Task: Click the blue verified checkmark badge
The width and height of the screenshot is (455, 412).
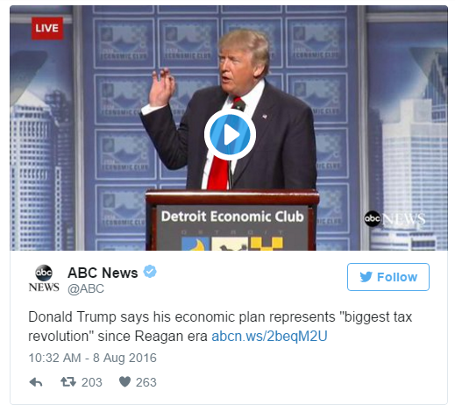Action: [x=150, y=272]
